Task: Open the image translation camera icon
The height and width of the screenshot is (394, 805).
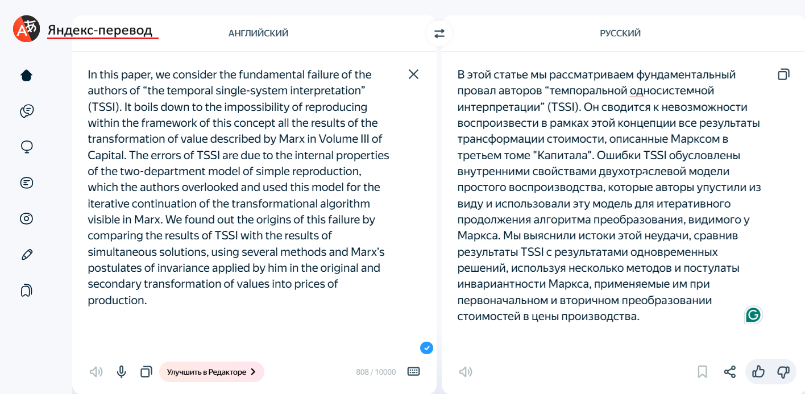Action: point(27,218)
